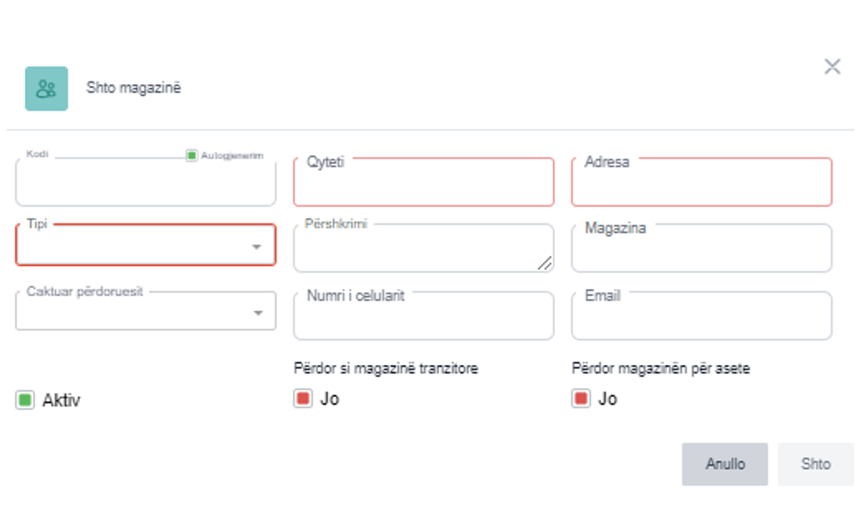858x508 pixels.
Task: Toggle the Autogjenerim checkbox
Action: 192,156
